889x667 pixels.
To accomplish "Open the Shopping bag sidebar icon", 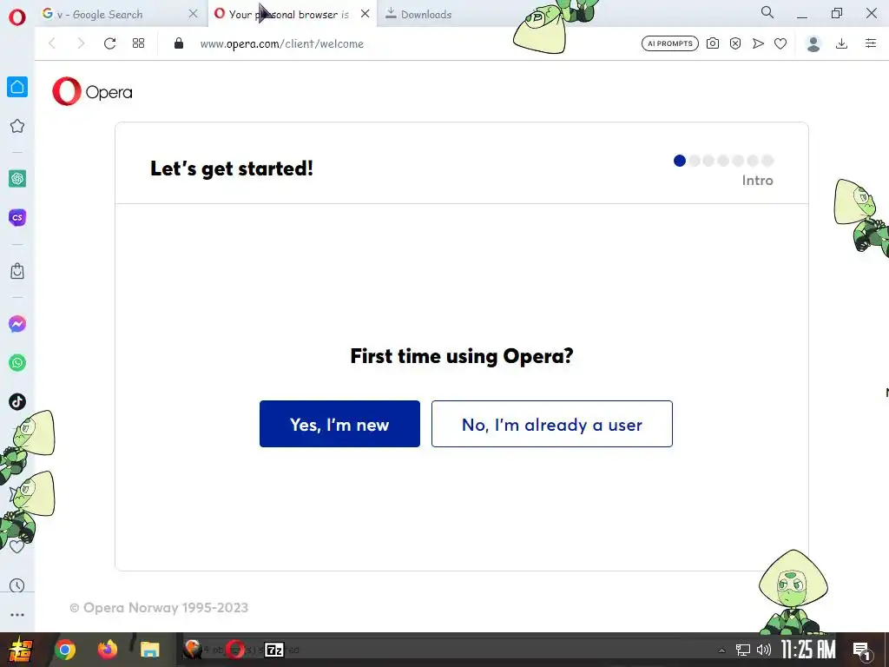I will coord(17,271).
